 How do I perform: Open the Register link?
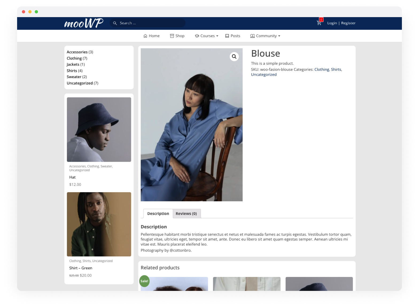(x=348, y=23)
